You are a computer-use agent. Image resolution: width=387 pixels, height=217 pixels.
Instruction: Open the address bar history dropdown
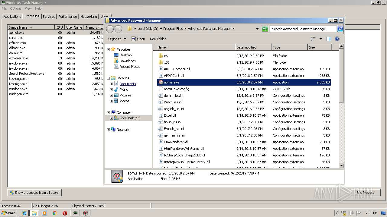pos(257,29)
